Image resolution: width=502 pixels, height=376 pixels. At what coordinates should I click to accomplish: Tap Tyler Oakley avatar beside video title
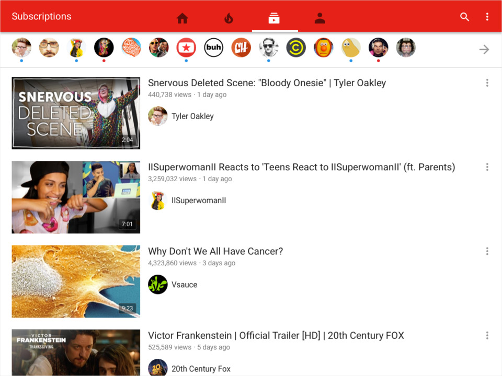point(157,116)
